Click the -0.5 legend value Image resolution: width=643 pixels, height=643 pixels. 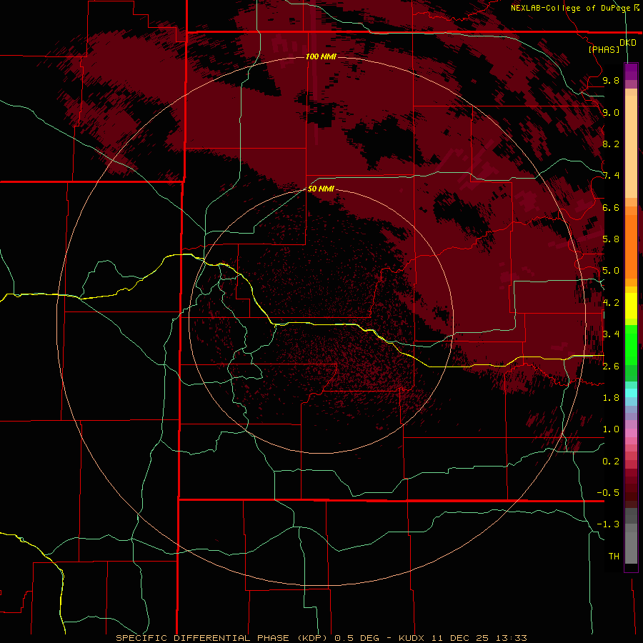[608, 493]
